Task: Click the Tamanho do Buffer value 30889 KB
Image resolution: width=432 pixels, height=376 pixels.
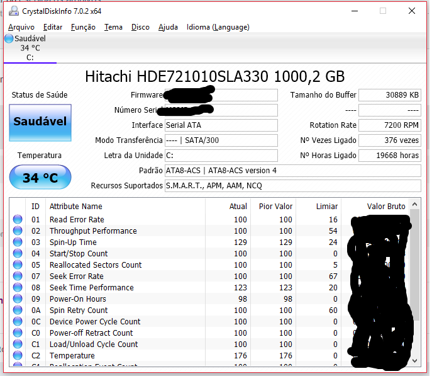Action: click(390, 95)
